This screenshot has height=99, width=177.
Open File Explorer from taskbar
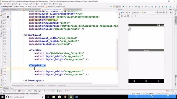54,97
